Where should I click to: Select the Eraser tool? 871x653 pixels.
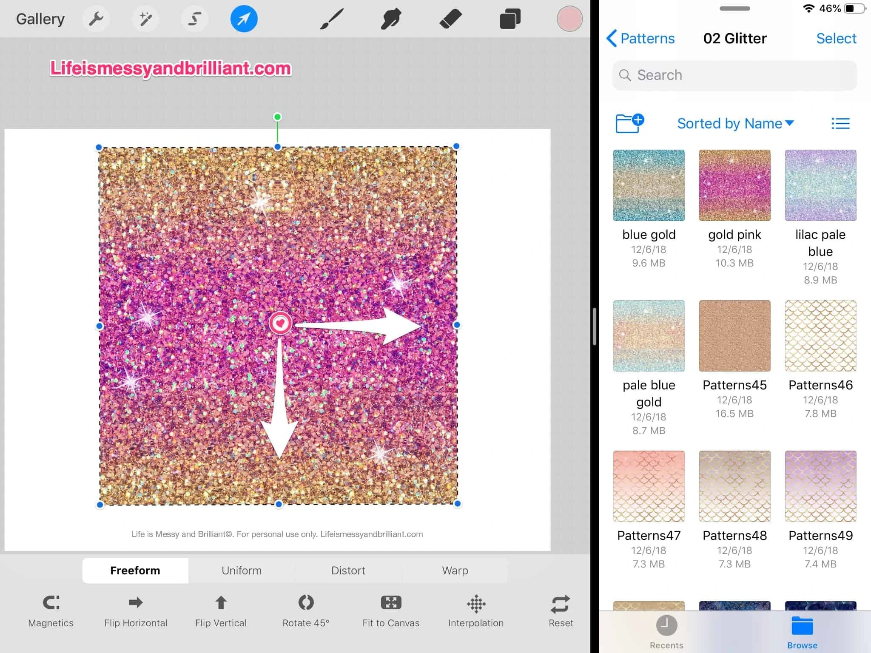tap(450, 19)
